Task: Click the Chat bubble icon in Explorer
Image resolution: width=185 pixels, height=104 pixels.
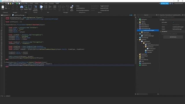Action: [140, 62]
